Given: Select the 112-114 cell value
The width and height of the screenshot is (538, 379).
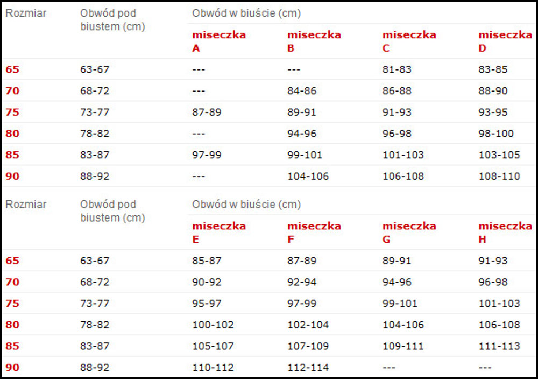Looking at the screenshot, I should pyautogui.click(x=308, y=367).
